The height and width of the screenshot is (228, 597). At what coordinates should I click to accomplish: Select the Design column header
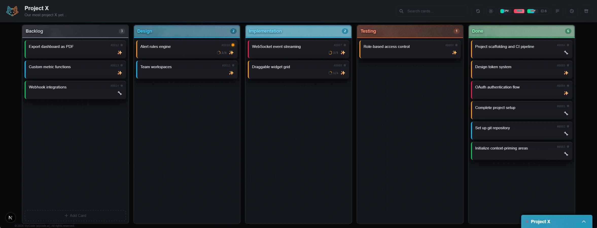click(187, 31)
